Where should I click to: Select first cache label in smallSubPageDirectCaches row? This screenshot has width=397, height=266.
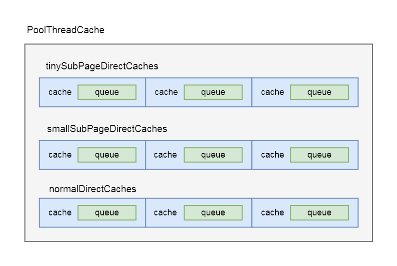pyautogui.click(x=60, y=155)
